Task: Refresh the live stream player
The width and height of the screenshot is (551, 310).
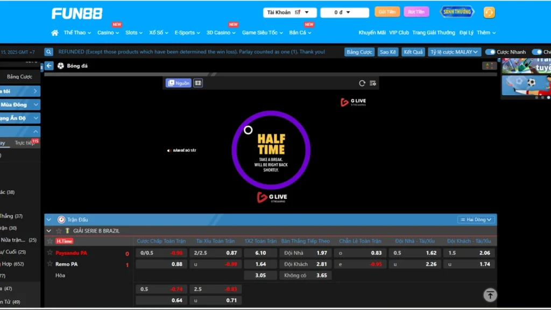Action: pyautogui.click(x=362, y=83)
